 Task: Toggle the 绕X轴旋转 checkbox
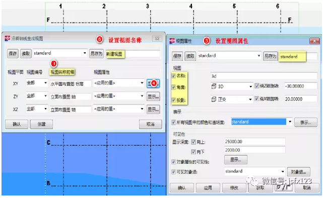(x=257, y=98)
